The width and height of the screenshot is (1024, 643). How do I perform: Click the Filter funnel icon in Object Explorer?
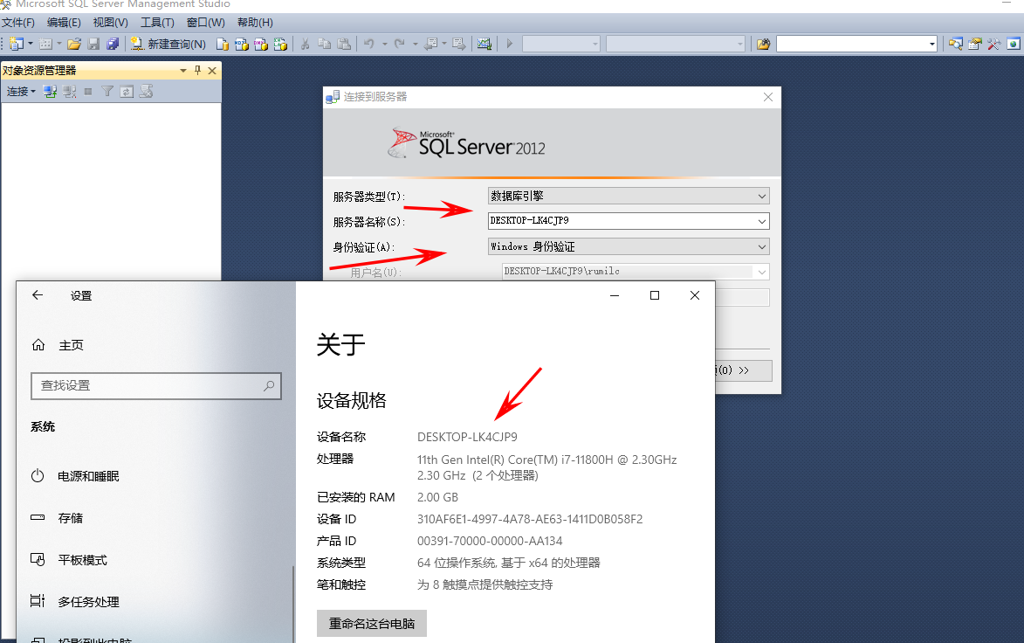107,92
